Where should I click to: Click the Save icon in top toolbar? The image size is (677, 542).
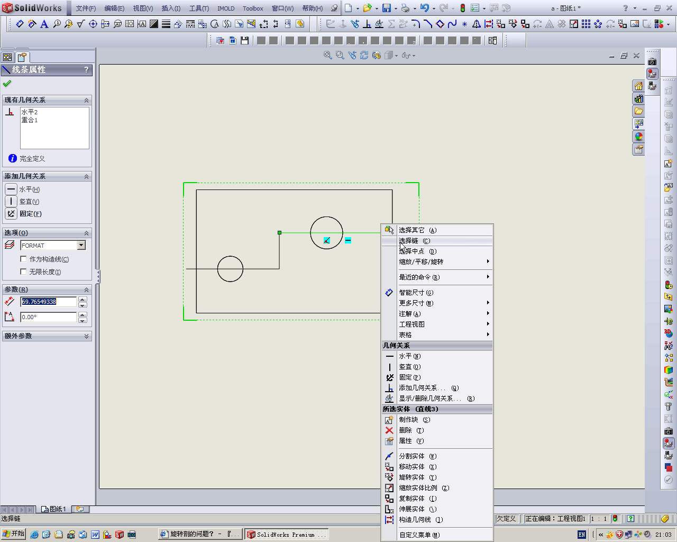[x=387, y=8]
